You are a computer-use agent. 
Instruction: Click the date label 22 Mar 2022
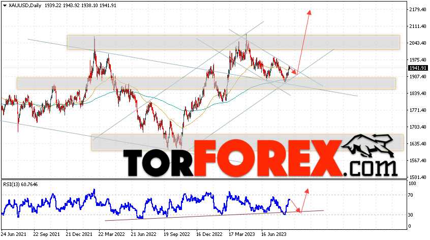(112, 234)
